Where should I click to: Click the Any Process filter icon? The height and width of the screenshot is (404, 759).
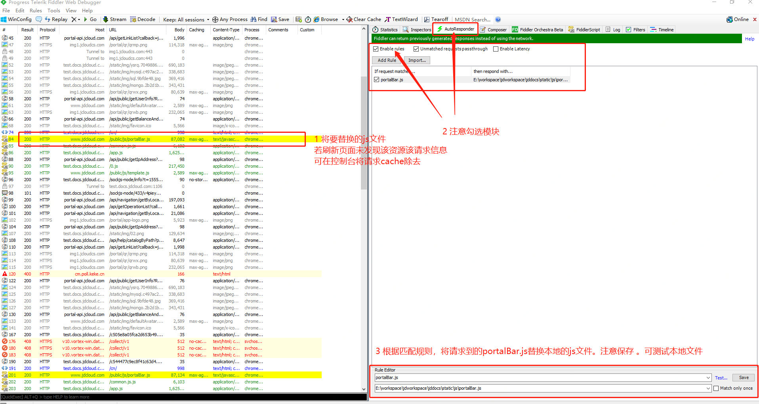pos(230,19)
